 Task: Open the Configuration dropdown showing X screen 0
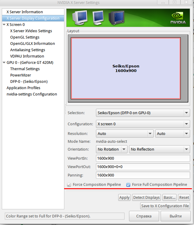tap(143, 124)
